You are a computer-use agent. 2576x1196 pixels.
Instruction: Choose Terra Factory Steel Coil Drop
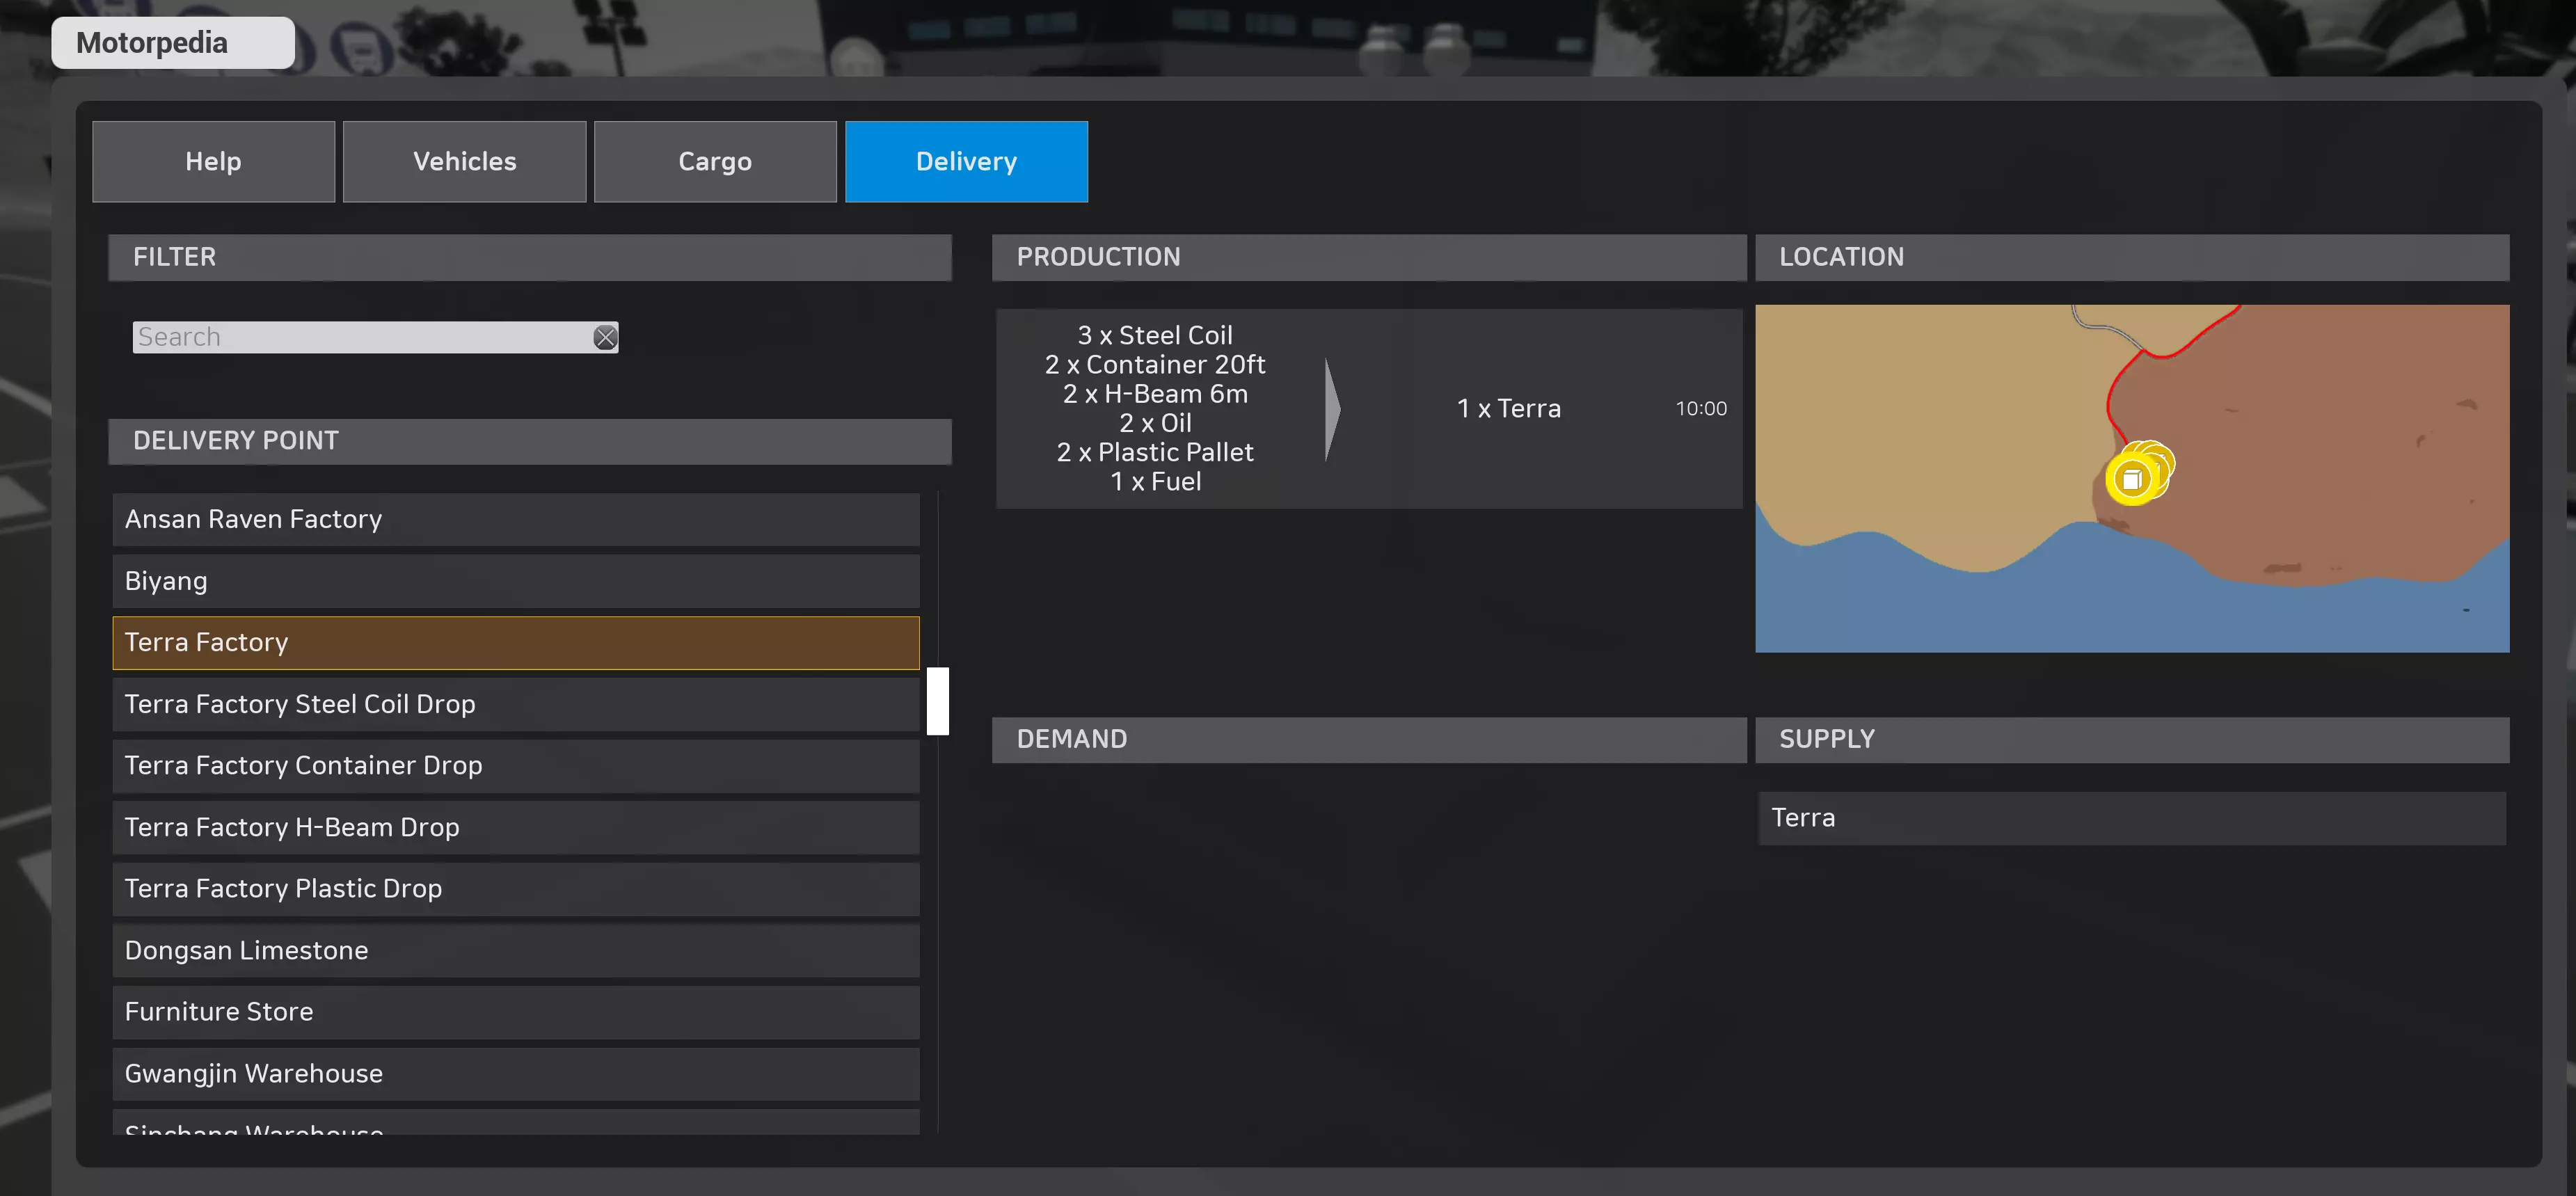tap(515, 704)
